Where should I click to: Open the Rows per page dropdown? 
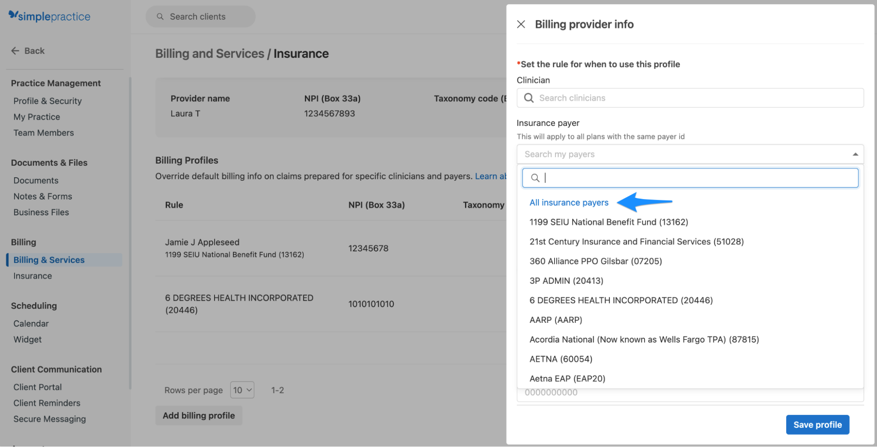pyautogui.click(x=242, y=390)
